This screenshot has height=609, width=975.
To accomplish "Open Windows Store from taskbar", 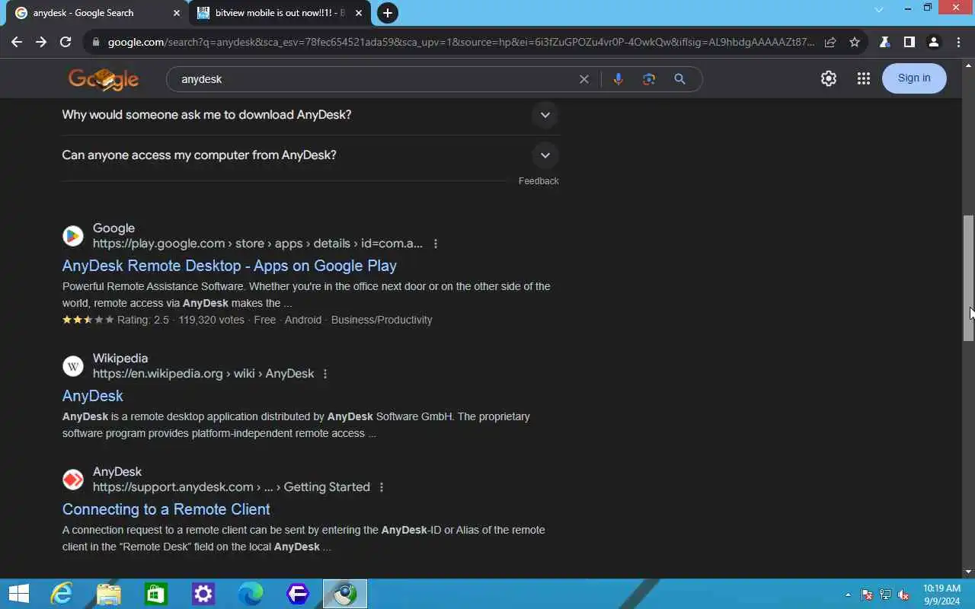I will (156, 594).
